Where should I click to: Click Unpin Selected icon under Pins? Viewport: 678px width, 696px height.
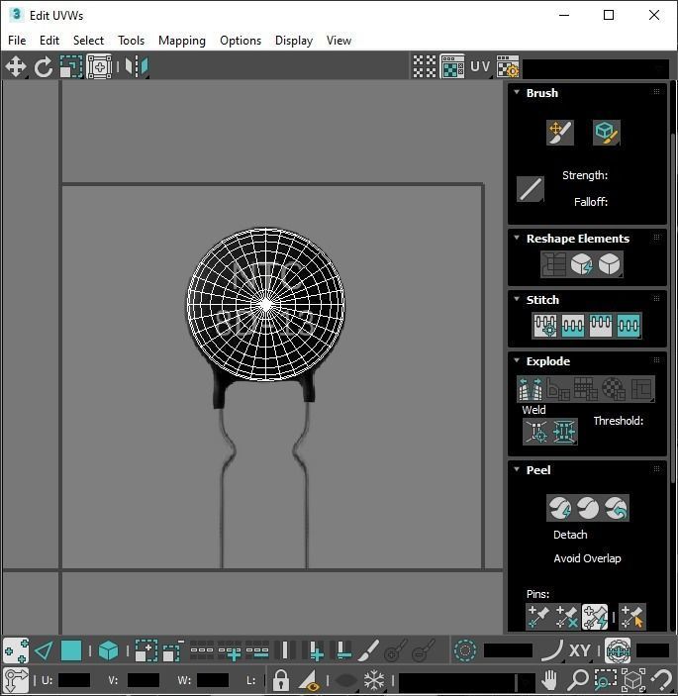click(566, 617)
